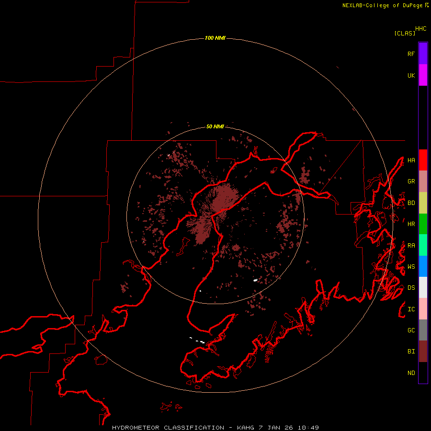This screenshot has width=431, height=431.
Task: Click the HA red legend swatch
Action: pyautogui.click(x=423, y=160)
